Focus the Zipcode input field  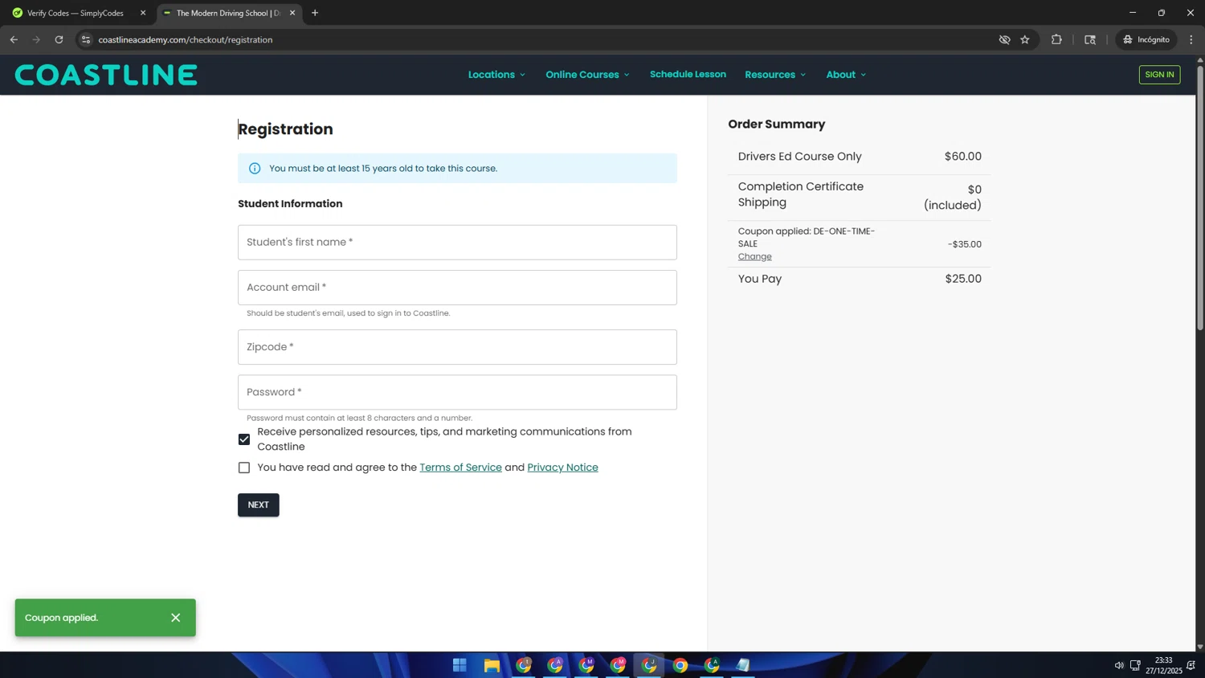pos(457,347)
